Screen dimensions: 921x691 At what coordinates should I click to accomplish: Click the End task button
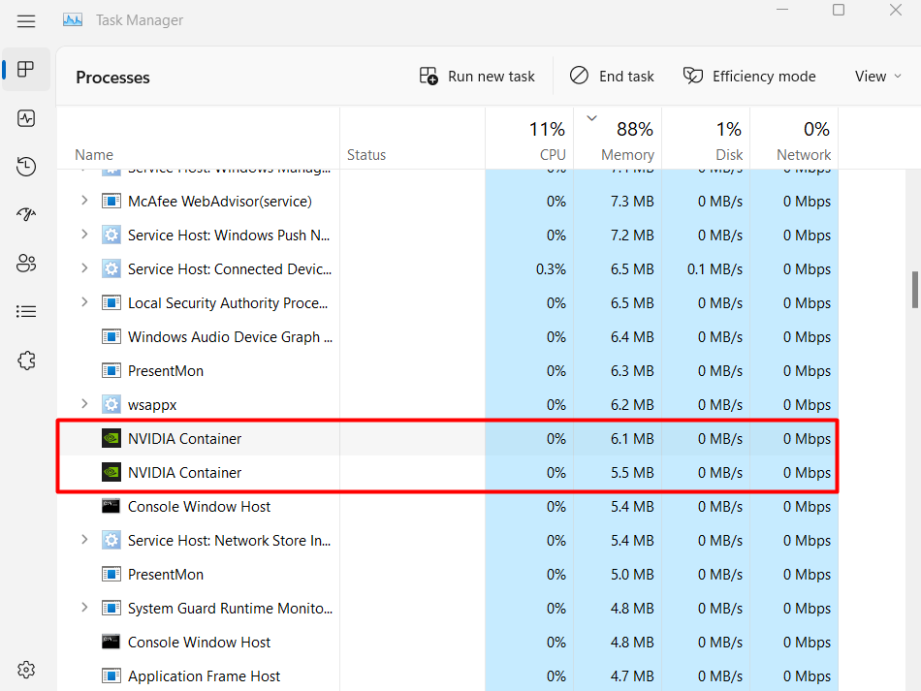click(612, 77)
